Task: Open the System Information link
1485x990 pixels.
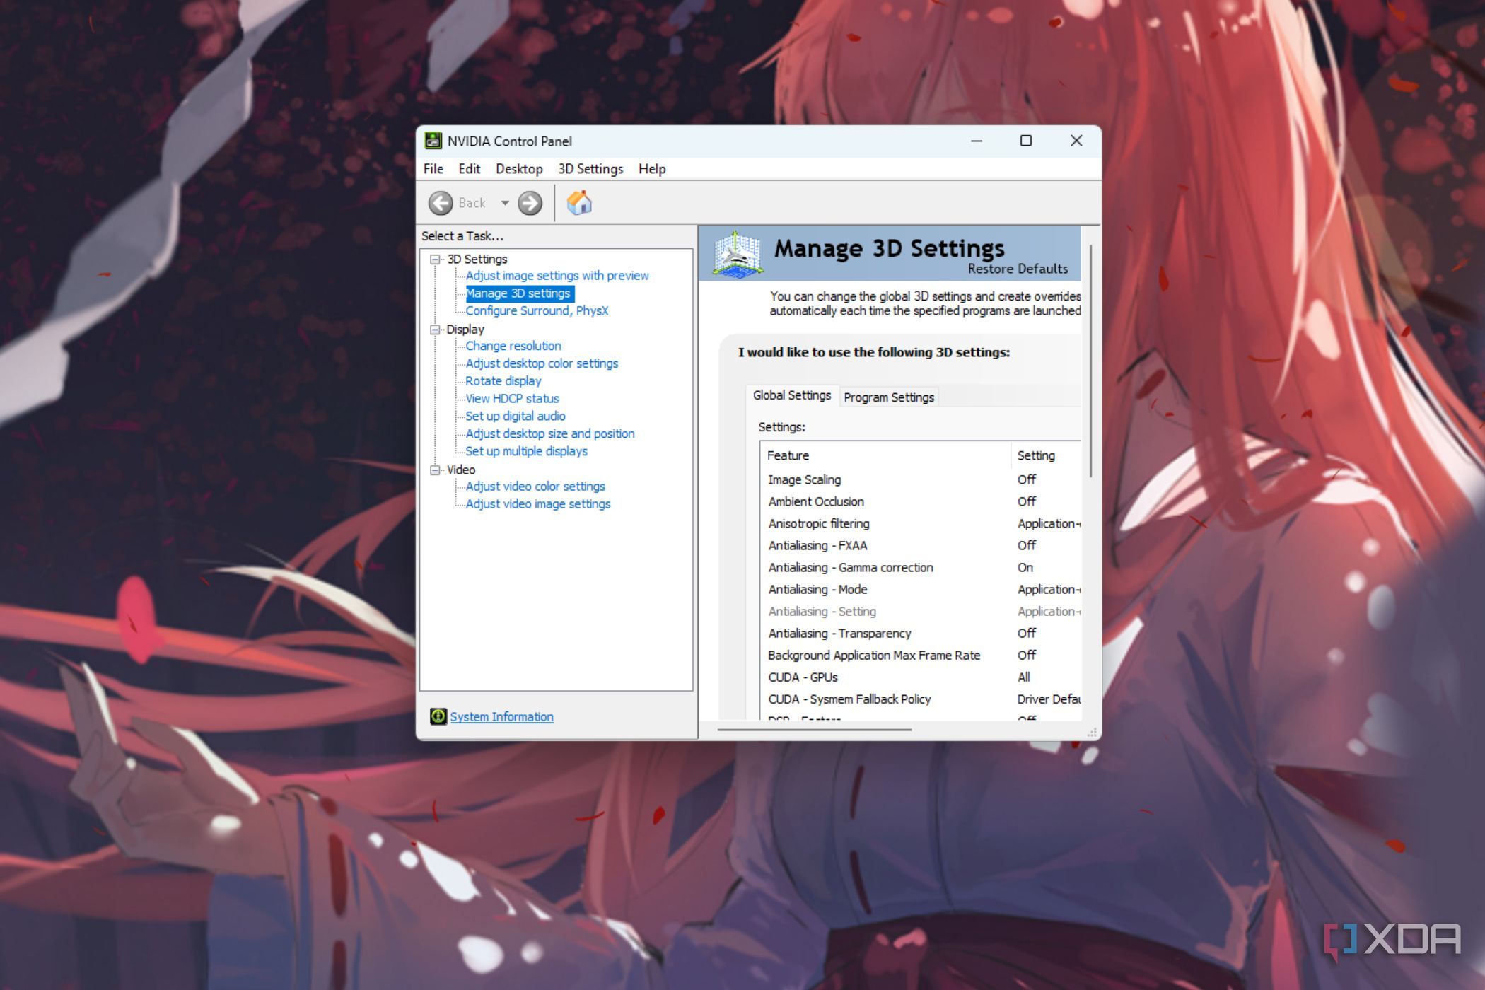Action: point(501,716)
